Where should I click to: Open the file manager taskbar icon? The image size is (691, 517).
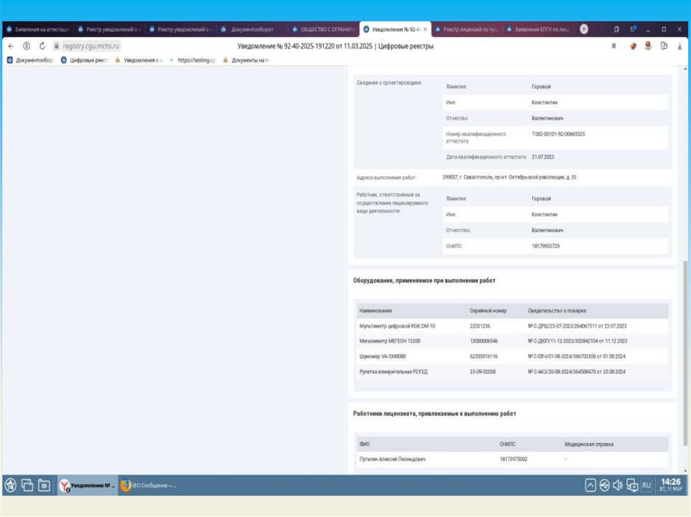[44, 485]
